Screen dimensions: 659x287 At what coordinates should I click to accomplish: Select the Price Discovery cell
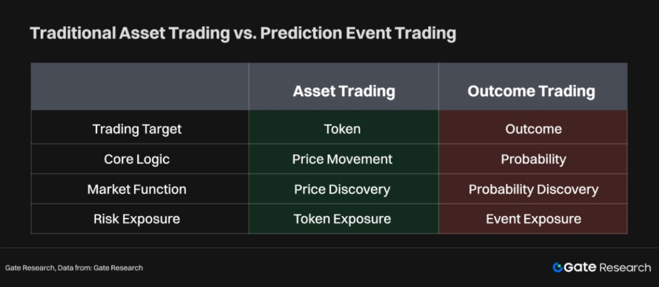click(344, 189)
